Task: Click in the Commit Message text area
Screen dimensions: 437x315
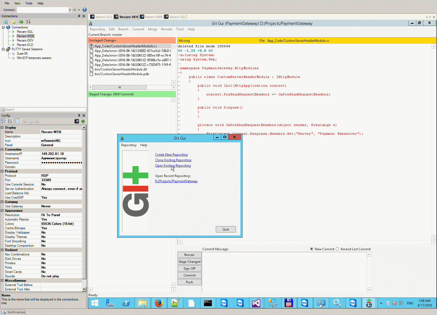Action: (284, 272)
